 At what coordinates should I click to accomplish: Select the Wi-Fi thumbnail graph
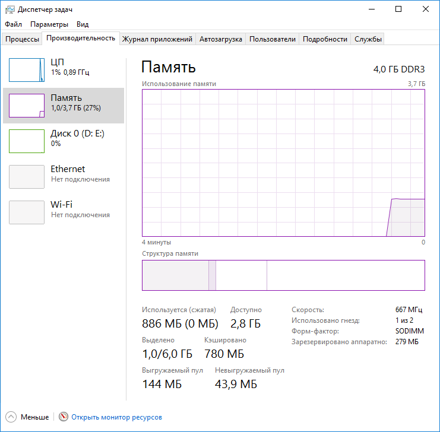tap(27, 212)
